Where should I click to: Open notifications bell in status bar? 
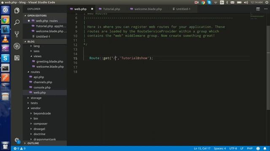[x=265, y=148]
